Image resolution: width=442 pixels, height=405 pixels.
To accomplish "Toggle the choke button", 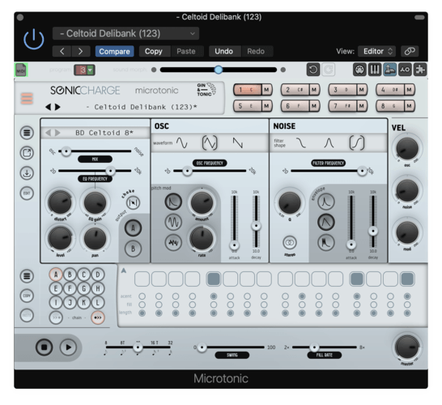I will (133, 202).
